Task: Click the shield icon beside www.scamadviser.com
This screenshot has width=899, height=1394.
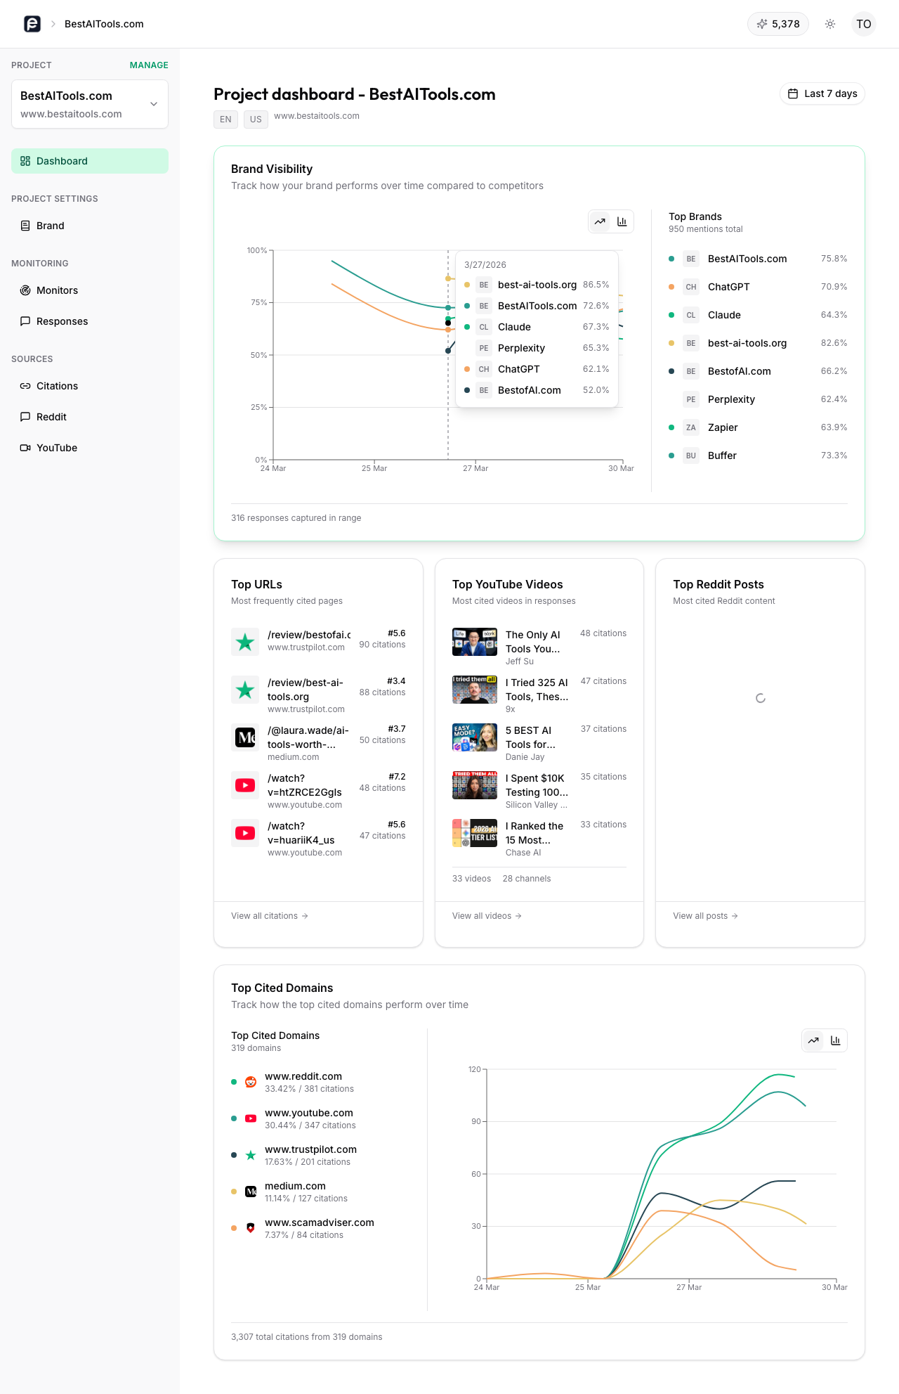Action: [251, 1228]
